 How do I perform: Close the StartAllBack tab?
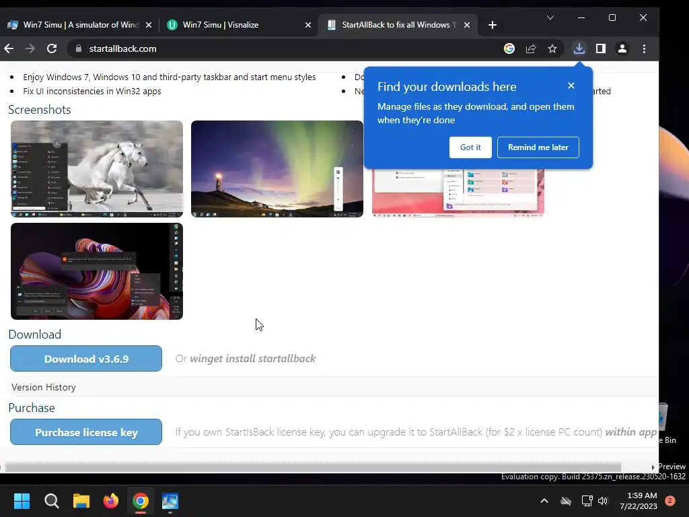(x=467, y=25)
